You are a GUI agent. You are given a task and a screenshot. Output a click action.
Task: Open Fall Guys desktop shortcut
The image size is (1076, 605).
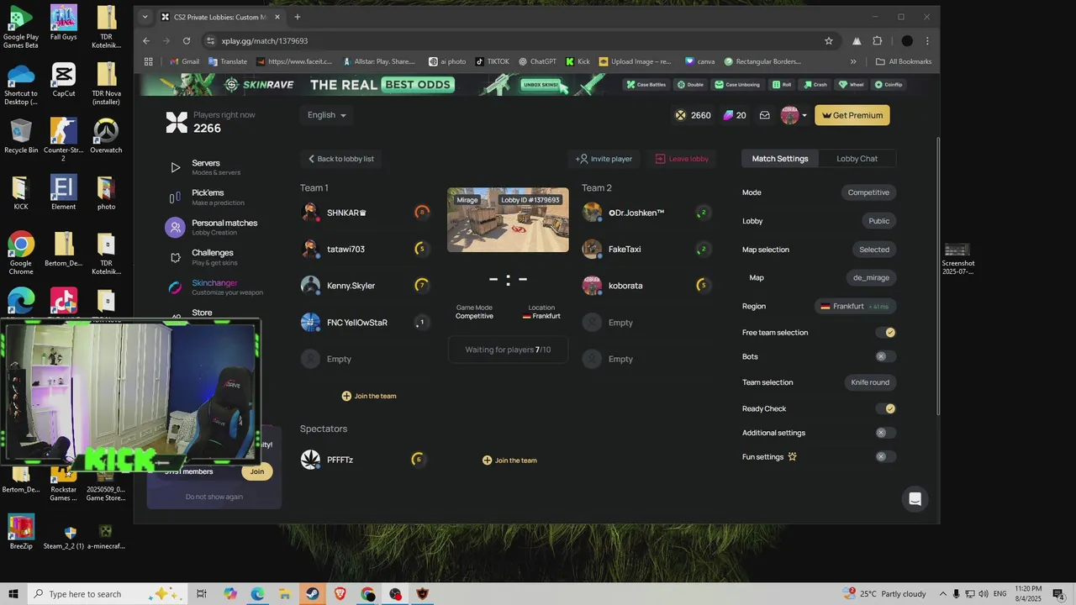coord(63,23)
